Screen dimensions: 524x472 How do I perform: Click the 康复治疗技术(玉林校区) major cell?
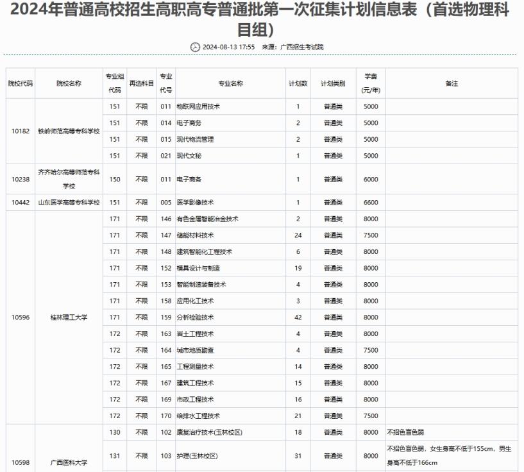pos(209,433)
